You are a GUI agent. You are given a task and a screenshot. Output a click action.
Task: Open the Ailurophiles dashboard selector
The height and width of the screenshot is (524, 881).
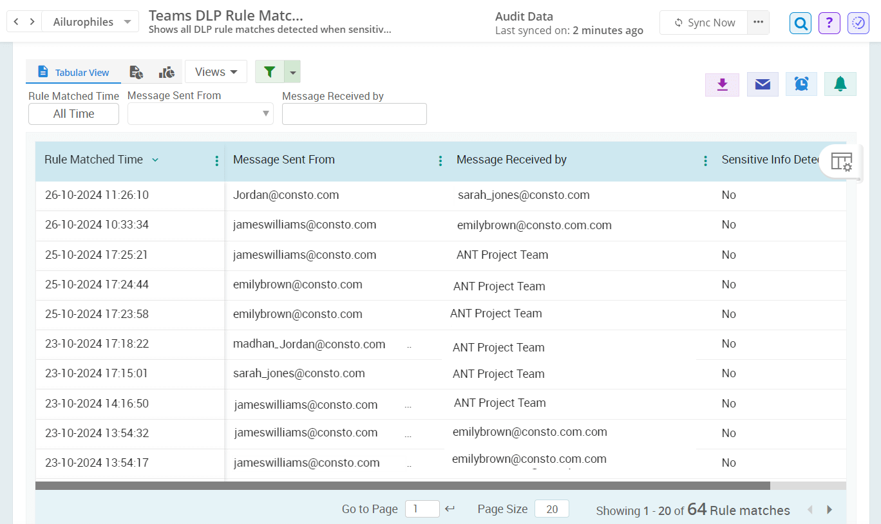point(90,21)
